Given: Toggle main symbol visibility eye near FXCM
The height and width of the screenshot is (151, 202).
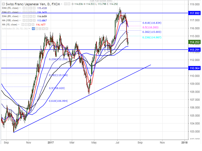Looking at the screenshot, I should click(x=65, y=4).
